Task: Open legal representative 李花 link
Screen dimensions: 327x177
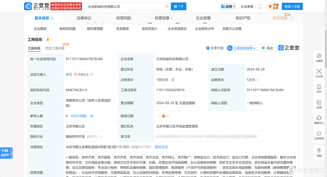Action: [69, 74]
